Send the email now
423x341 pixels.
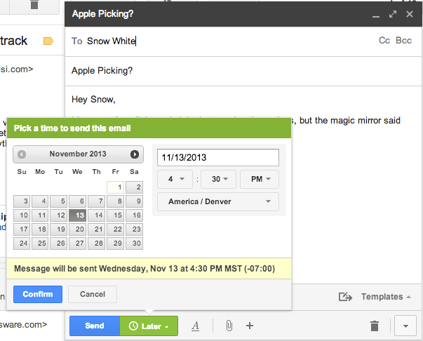94,326
